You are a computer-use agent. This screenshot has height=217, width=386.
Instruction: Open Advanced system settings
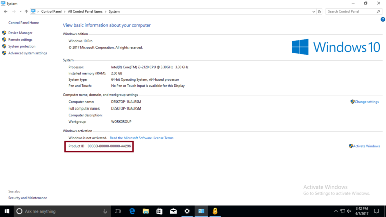point(27,53)
